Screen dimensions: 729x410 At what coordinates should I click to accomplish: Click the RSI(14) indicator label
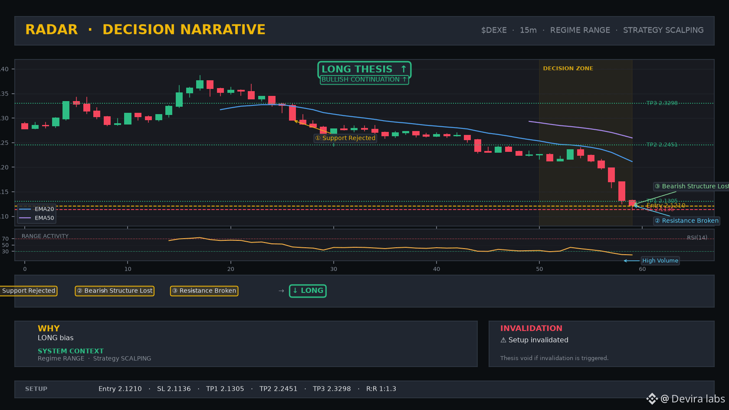(x=697, y=238)
